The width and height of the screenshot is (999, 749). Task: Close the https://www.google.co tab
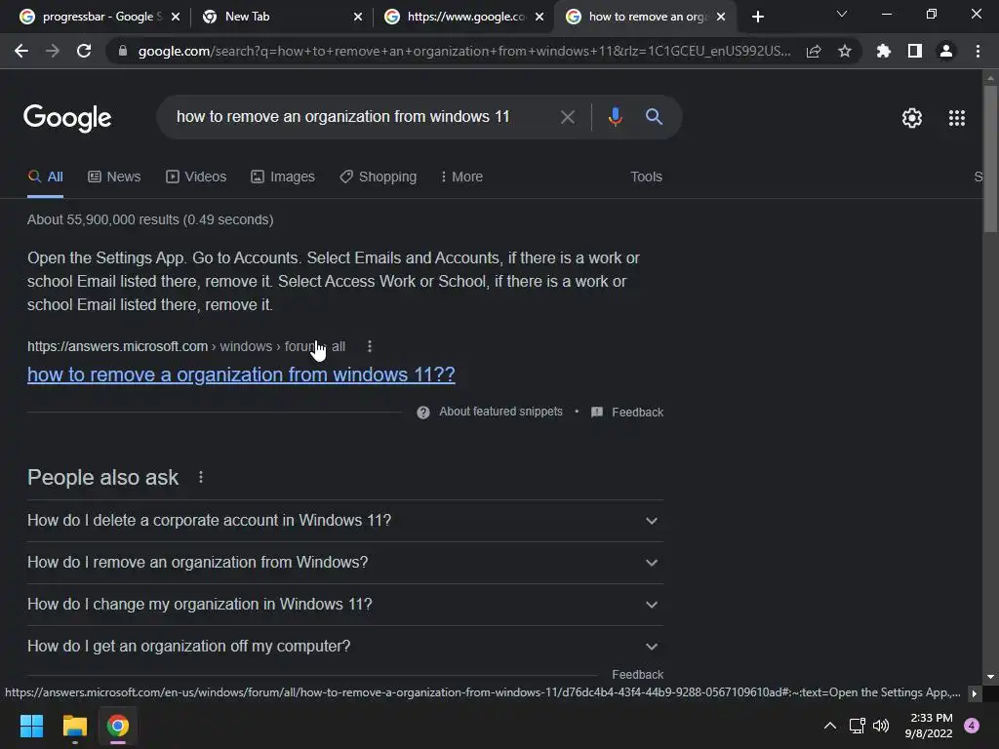point(539,18)
